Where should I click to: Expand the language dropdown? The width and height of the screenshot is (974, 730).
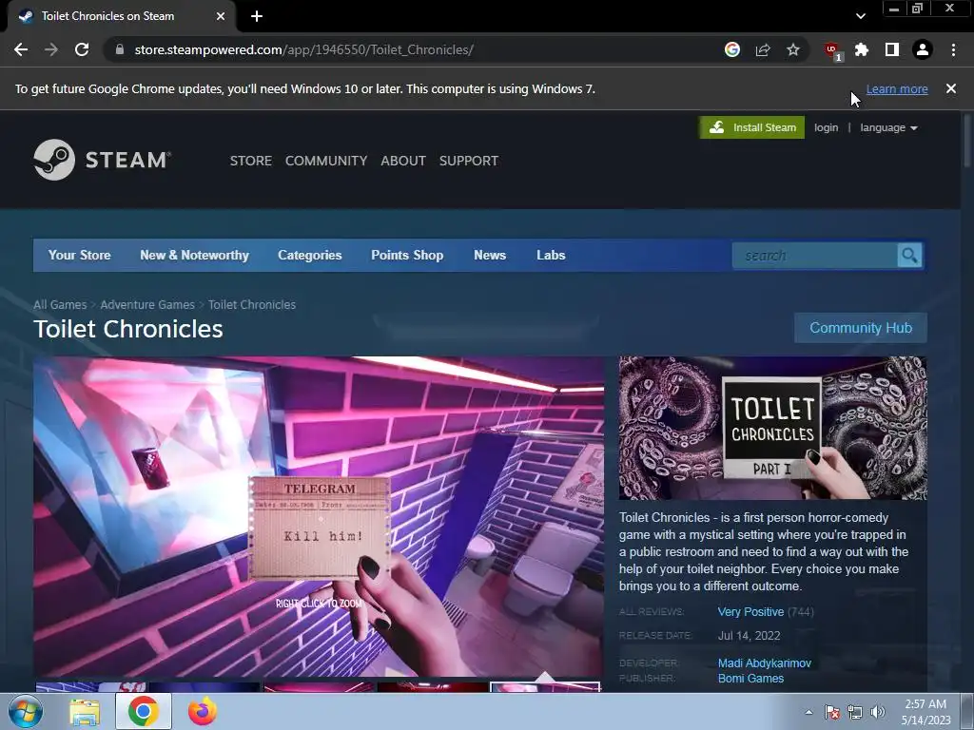888,127
